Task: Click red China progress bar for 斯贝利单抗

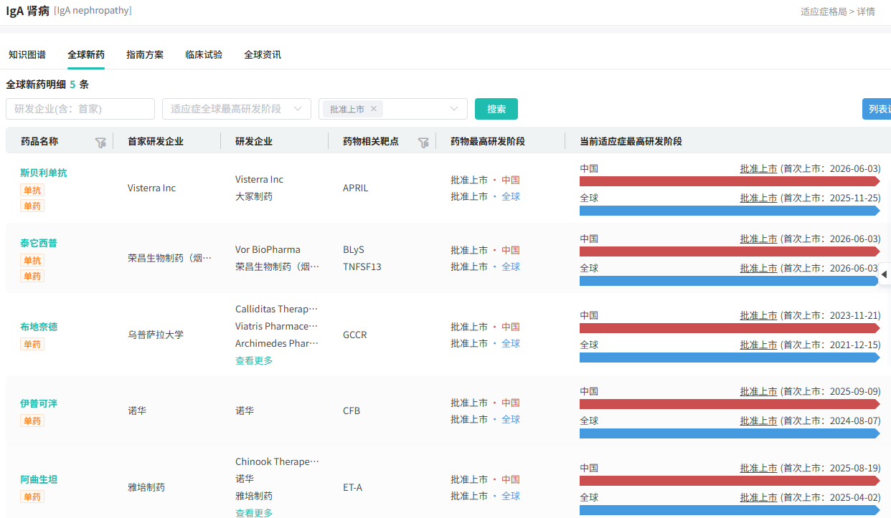Action: click(x=730, y=181)
